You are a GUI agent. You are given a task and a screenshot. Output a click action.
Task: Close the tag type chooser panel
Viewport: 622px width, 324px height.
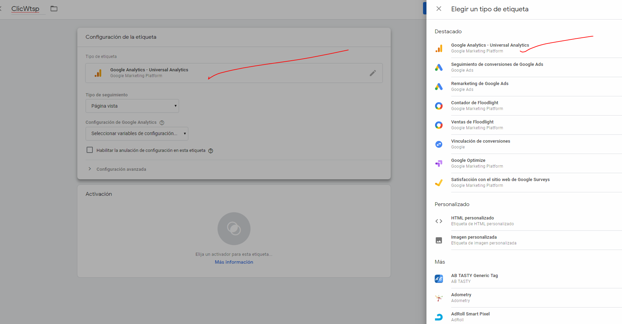tap(439, 9)
